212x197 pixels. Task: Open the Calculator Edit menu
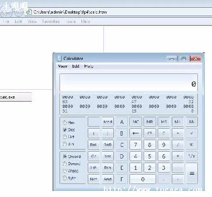tap(76, 66)
